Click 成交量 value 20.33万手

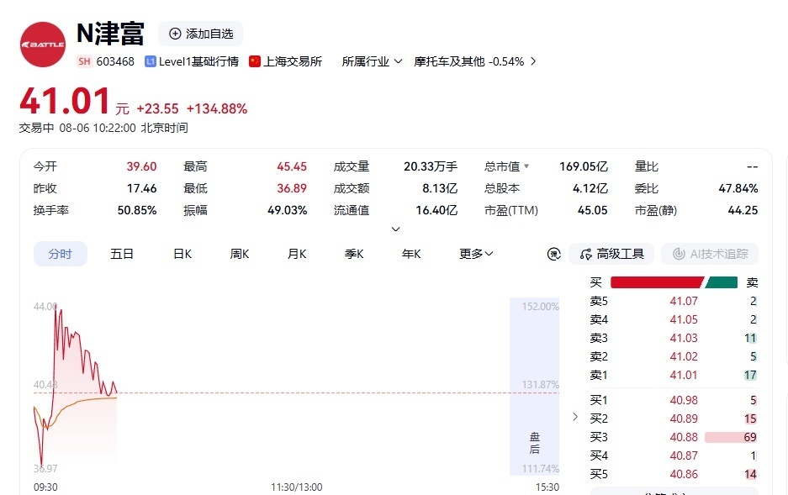[431, 166]
